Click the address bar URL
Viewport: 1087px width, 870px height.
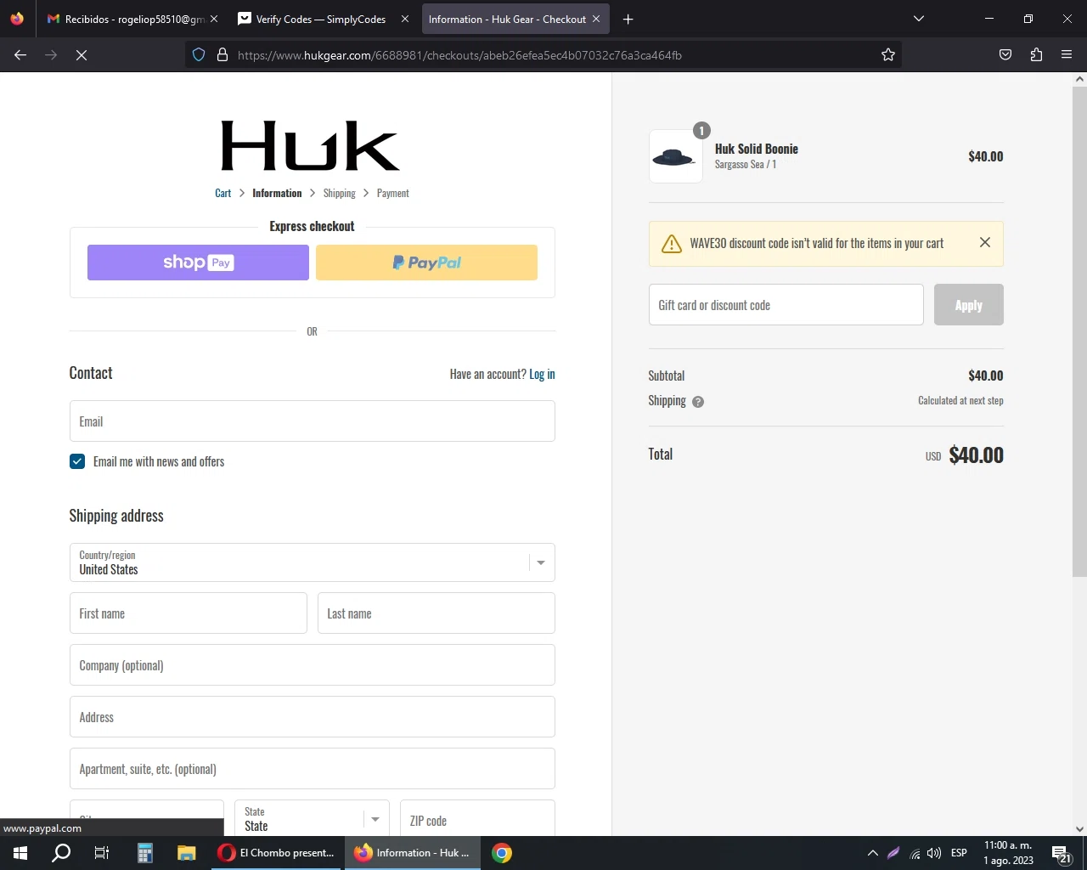pyautogui.click(x=459, y=55)
